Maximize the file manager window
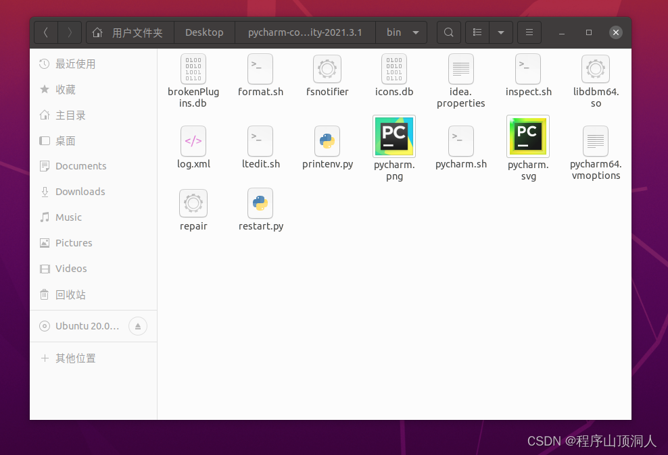This screenshot has height=455, width=668. [x=589, y=32]
